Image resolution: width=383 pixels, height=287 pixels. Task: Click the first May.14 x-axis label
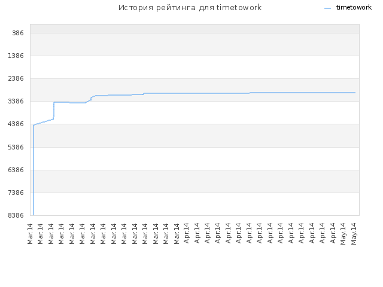(x=343, y=234)
